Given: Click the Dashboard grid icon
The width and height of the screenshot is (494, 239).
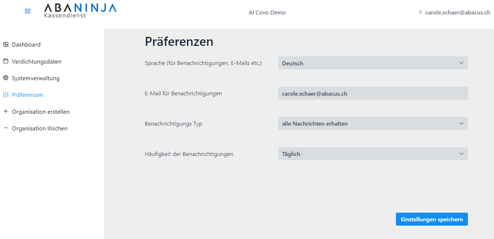Looking at the screenshot, I should pos(6,45).
